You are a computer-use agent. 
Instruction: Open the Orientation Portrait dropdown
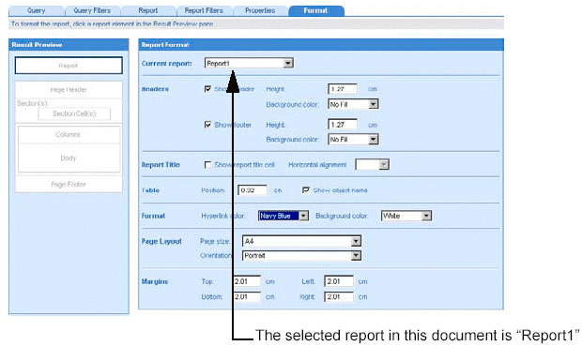click(x=301, y=255)
